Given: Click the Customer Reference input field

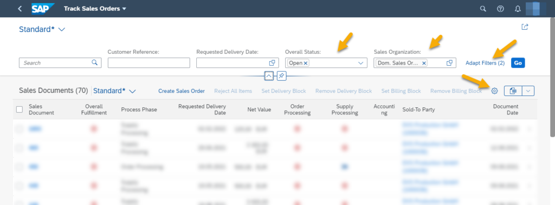Looking at the screenshot, I should coord(149,63).
